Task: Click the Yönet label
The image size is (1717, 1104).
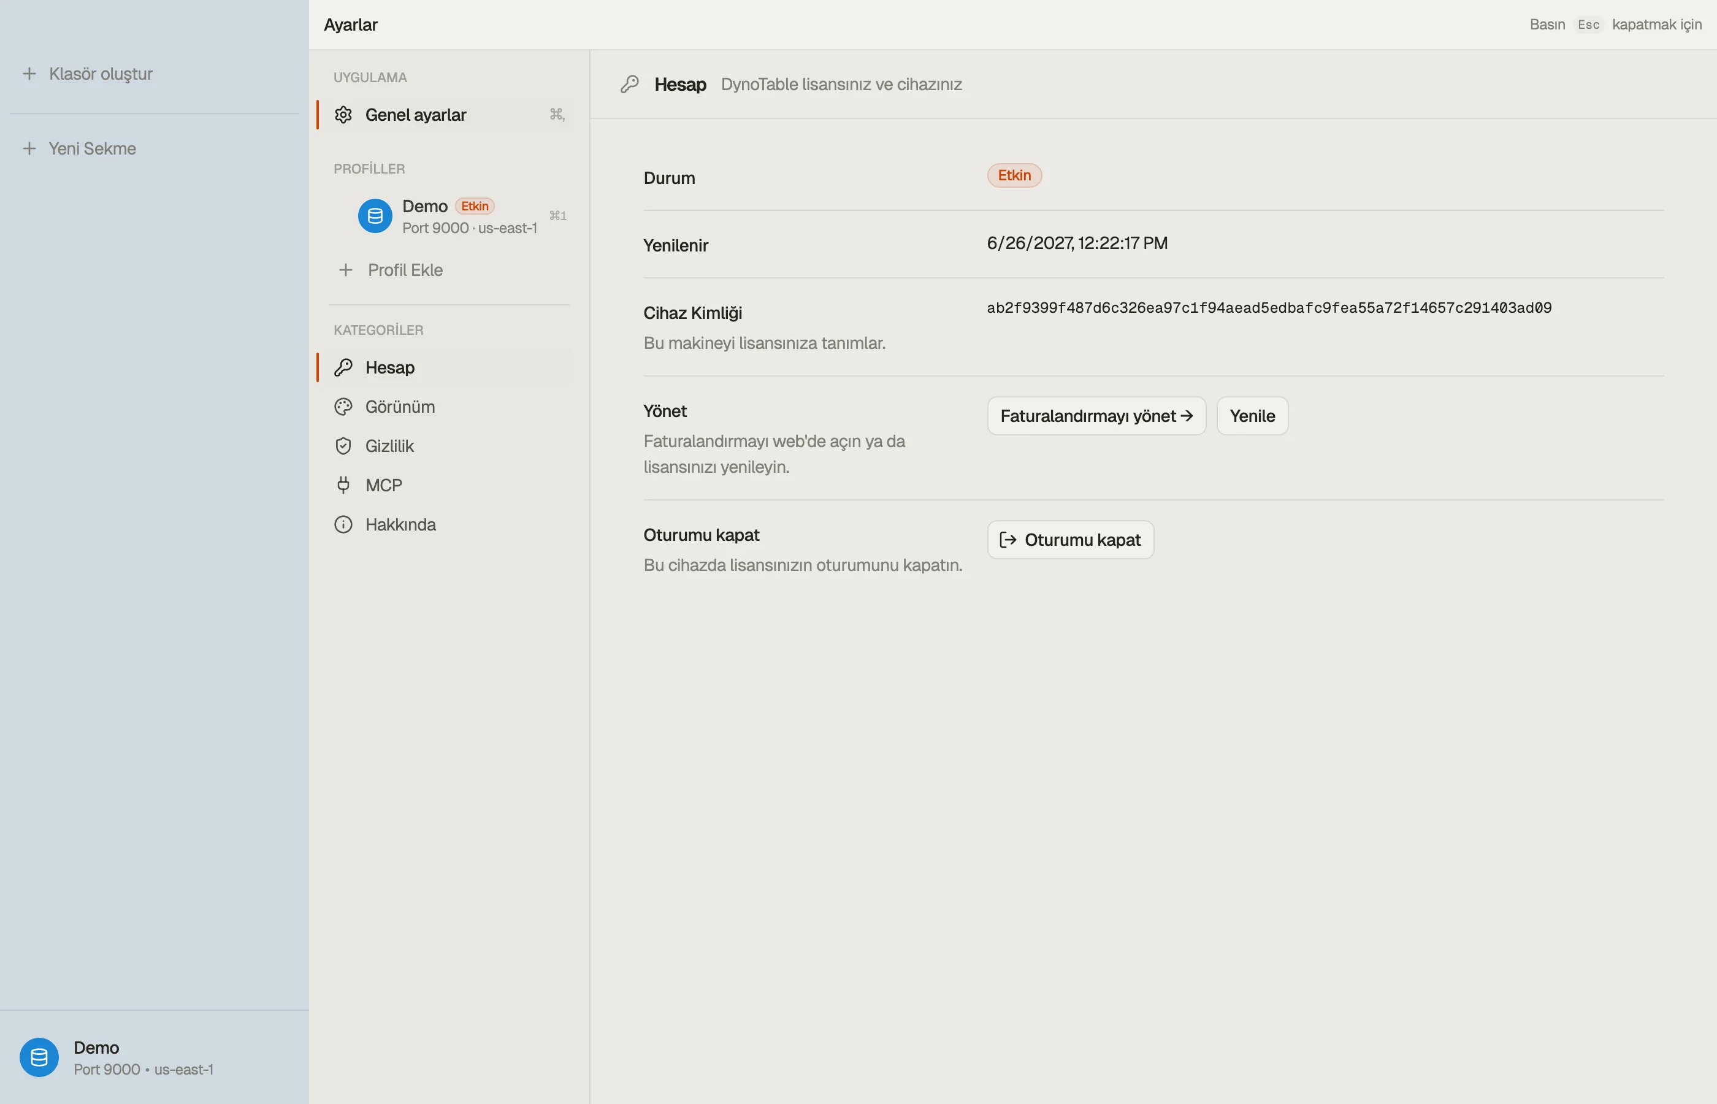Action: click(664, 412)
